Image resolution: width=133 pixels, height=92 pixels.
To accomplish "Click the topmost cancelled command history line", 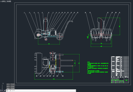I will tap(11, 84).
